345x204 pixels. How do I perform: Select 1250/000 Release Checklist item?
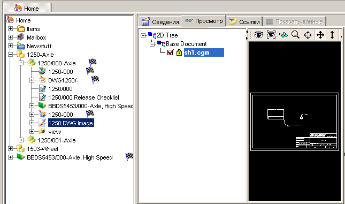(83, 97)
